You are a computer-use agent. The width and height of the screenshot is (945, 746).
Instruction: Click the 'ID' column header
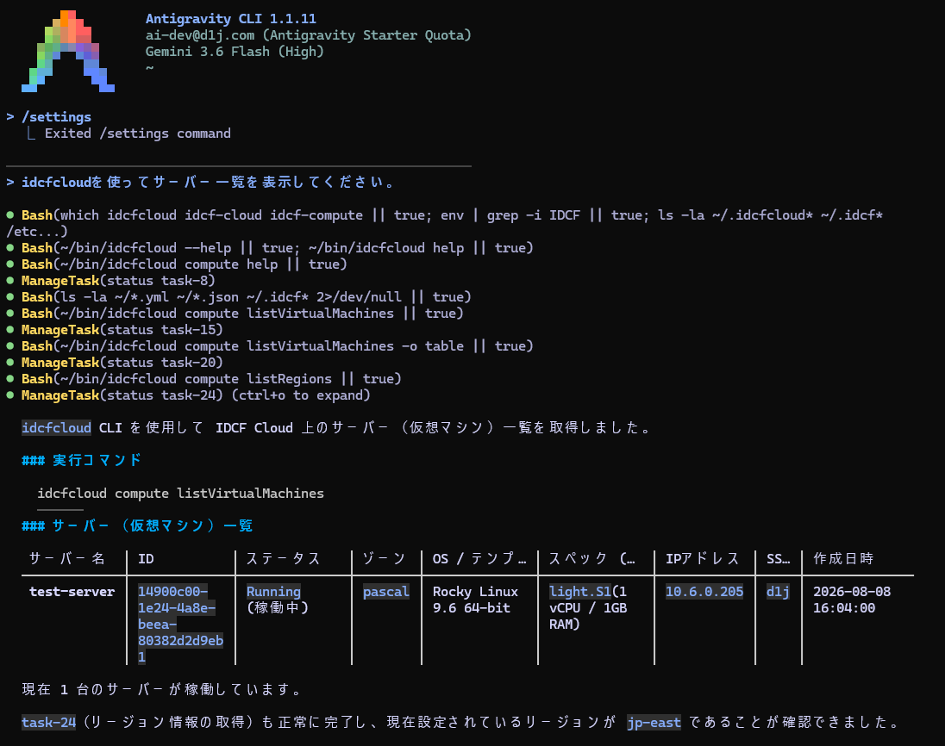click(x=146, y=559)
